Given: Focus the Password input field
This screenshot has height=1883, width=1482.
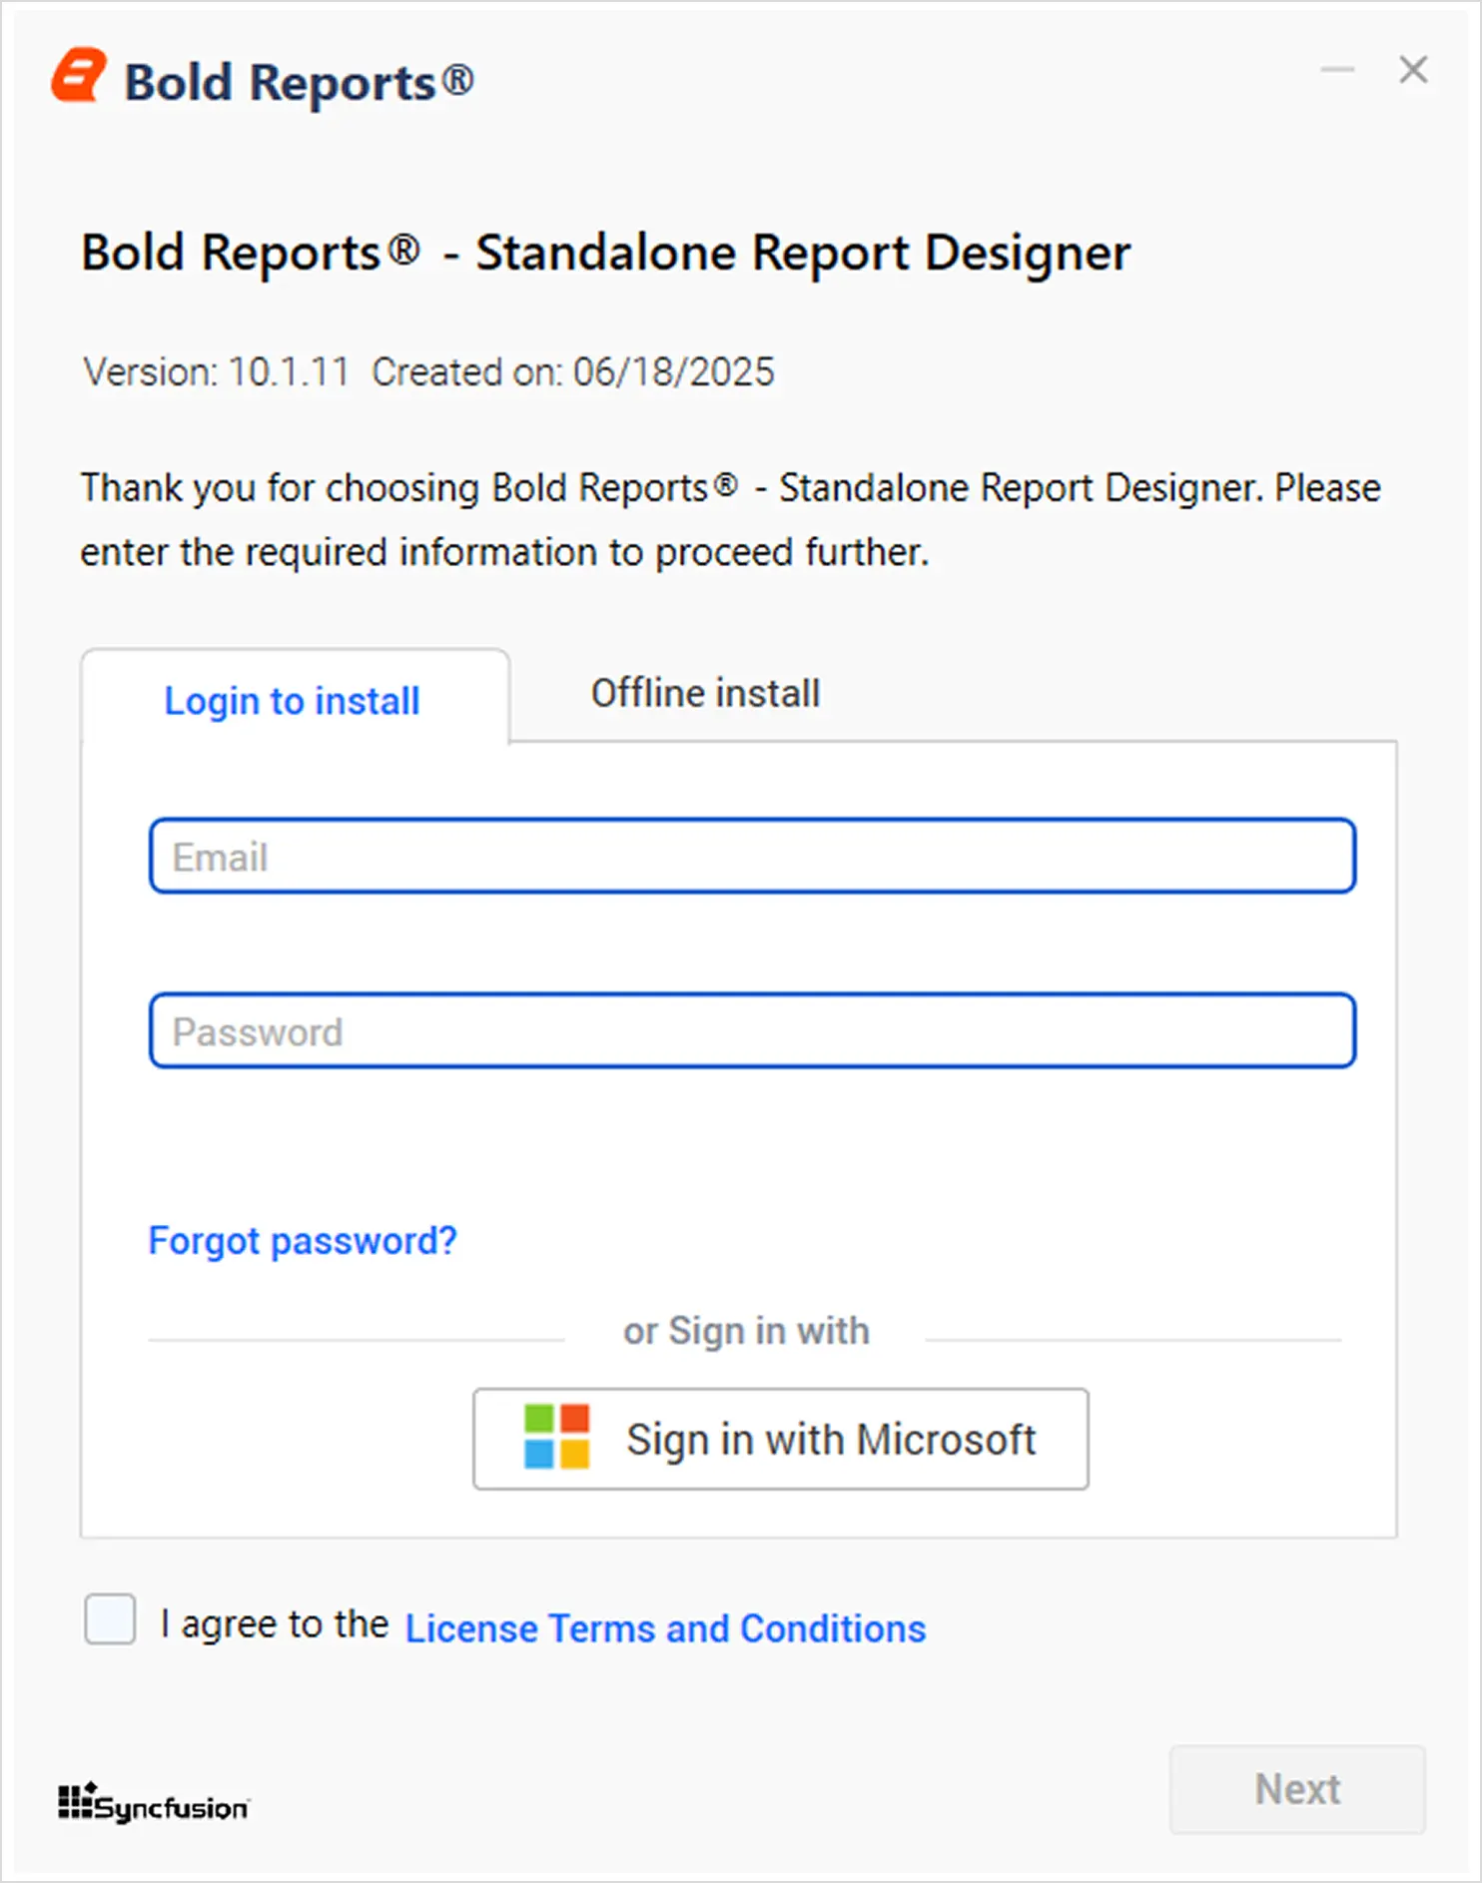Looking at the screenshot, I should point(752,1030).
